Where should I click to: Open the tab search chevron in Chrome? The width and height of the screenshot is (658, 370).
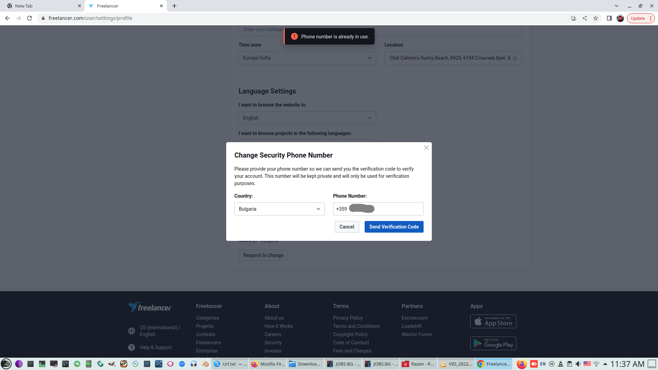616,6
